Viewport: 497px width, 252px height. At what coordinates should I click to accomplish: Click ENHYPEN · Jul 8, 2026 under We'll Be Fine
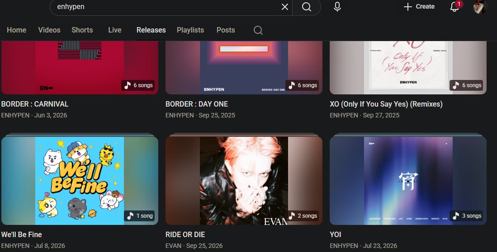click(x=33, y=246)
